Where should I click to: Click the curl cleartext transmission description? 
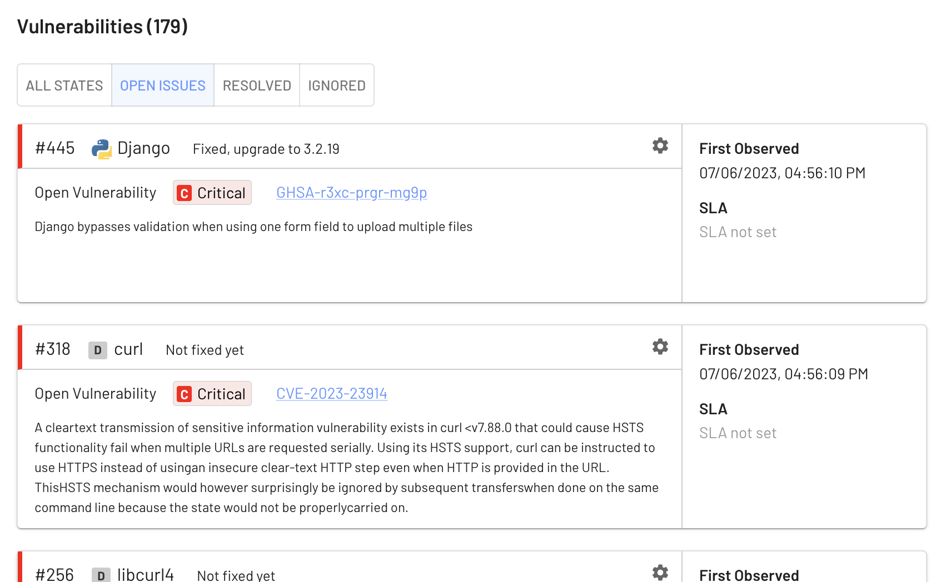[346, 468]
